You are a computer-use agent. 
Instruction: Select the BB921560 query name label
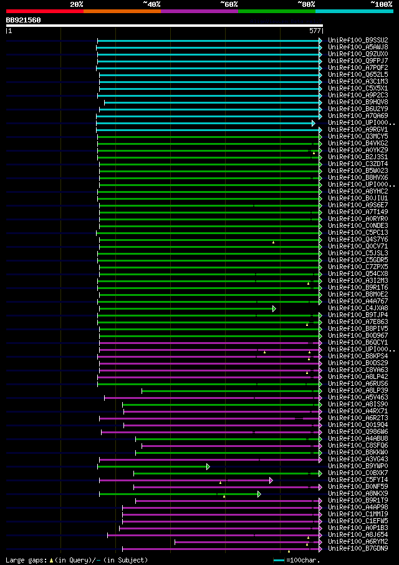click(x=24, y=20)
